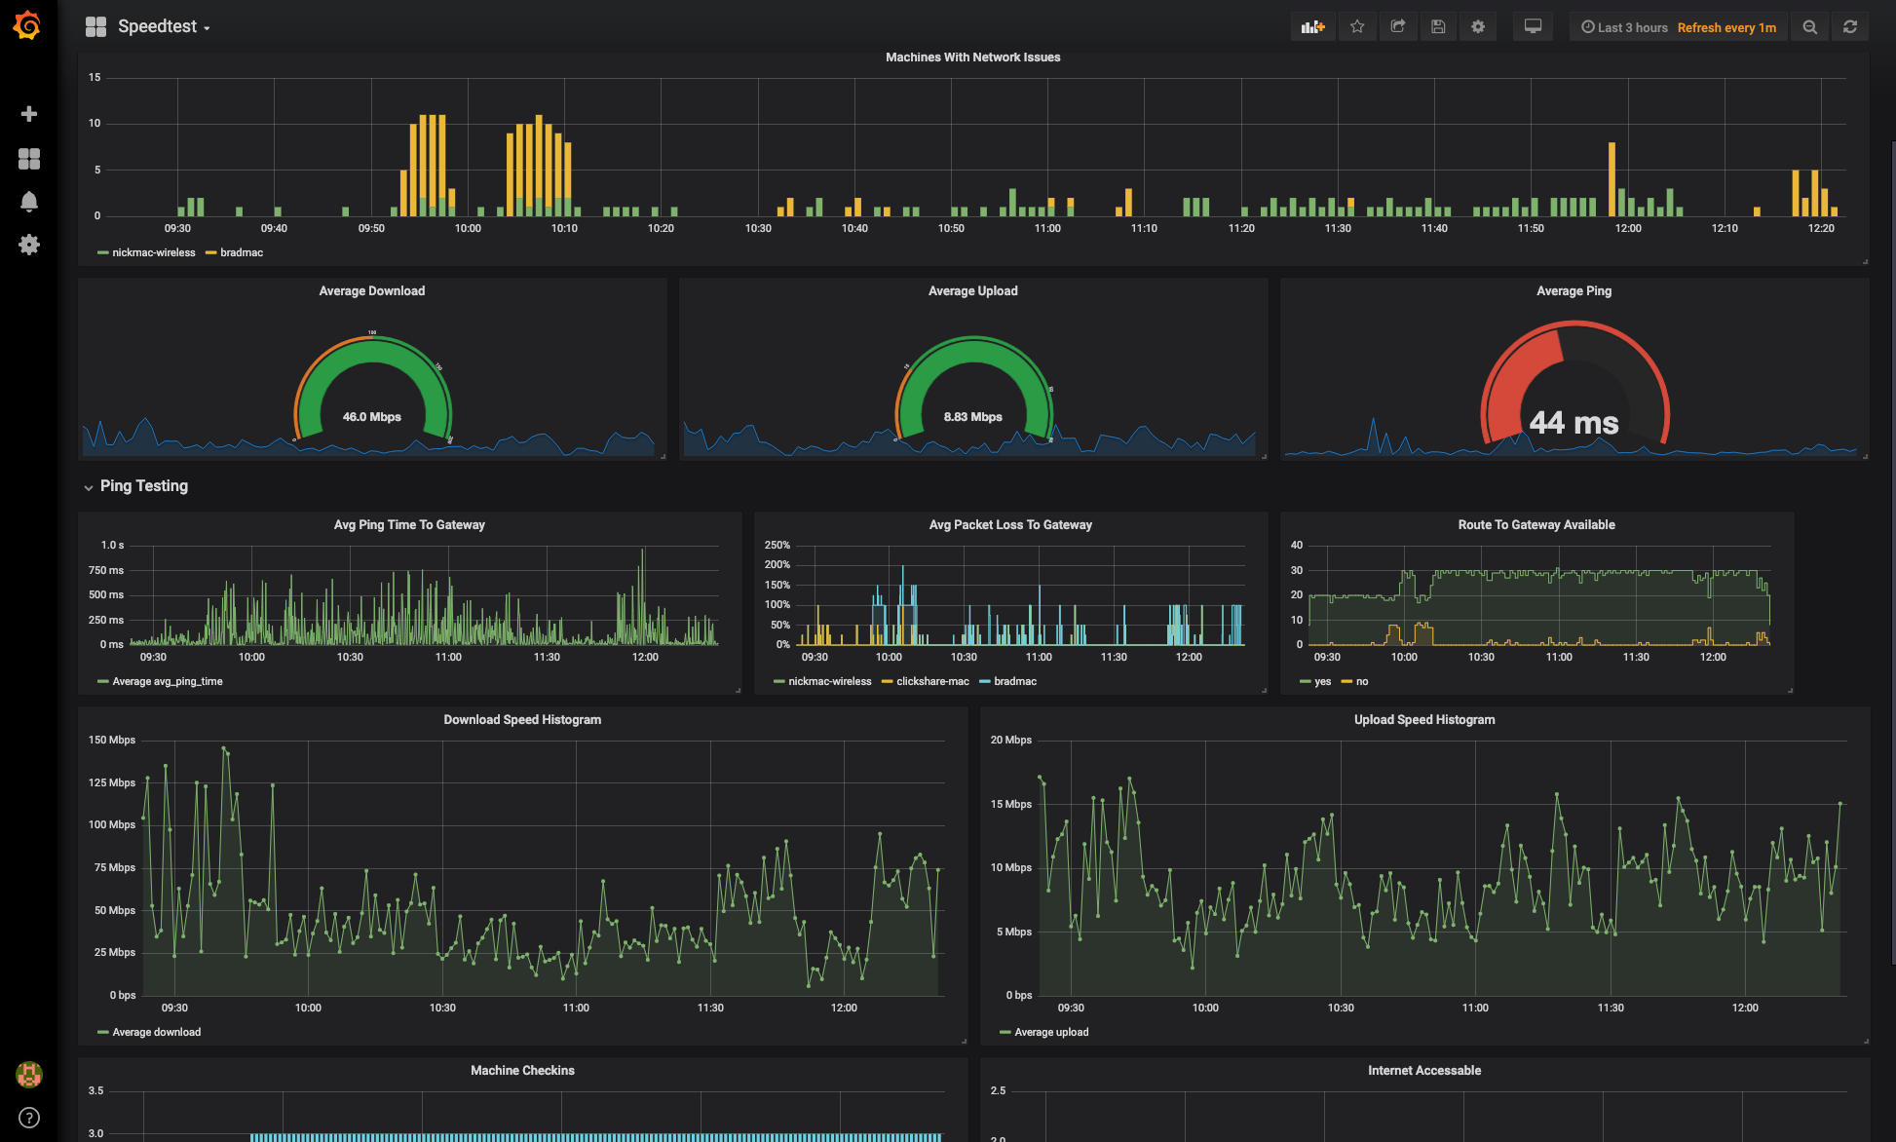Toggle the 'no' series in route legend
This screenshot has width=1896, height=1142.
tap(1361, 681)
